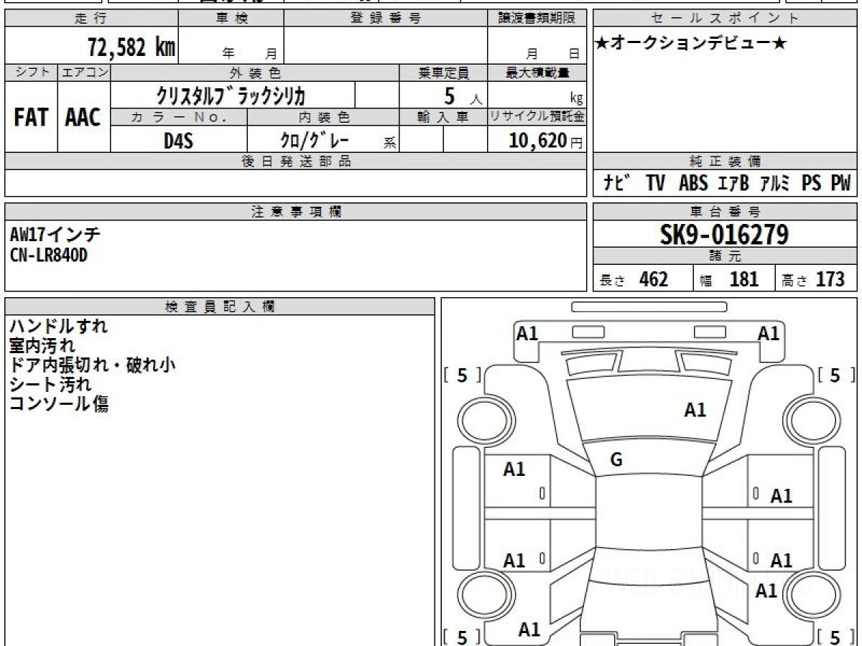Select the 乗車定員 header
Image resolution: width=862 pixels, height=646 pixels.
443,72
